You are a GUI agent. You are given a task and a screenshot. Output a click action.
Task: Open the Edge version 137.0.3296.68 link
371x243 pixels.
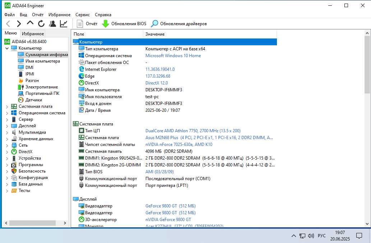pos(158,76)
